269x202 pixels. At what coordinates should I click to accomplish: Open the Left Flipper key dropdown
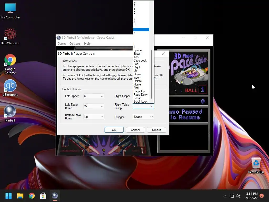coord(94,96)
